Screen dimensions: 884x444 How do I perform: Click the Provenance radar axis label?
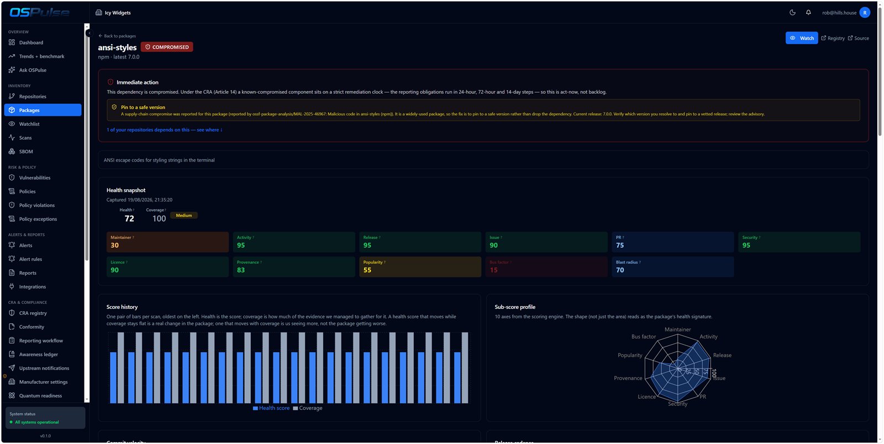[628, 378]
